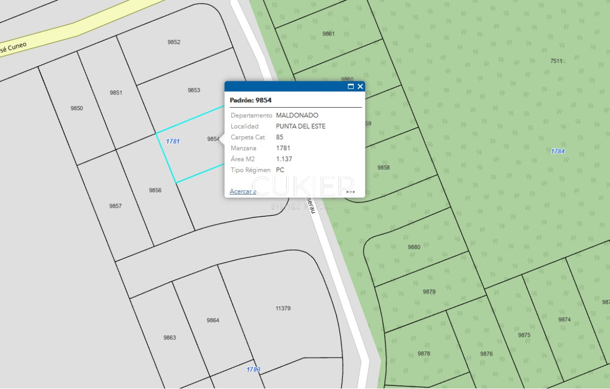Click parcel 9850
Screen dimensions: 610x389
(76, 108)
